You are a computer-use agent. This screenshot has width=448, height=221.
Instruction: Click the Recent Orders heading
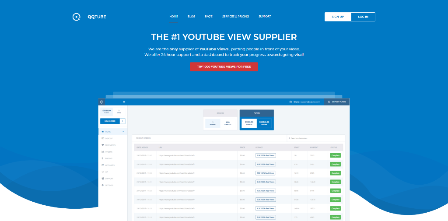click(143, 138)
